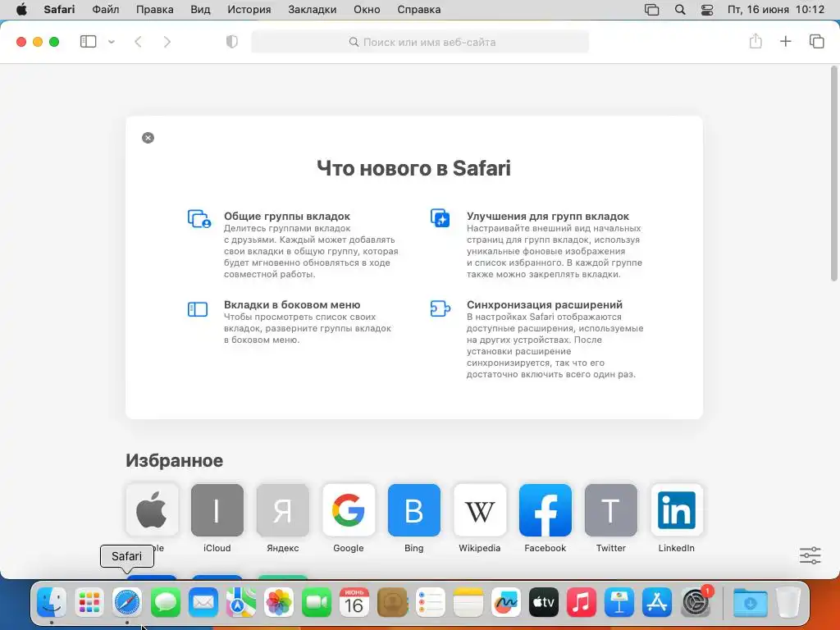
Task: Toggle the Safari sidebar button
Action: pyautogui.click(x=88, y=42)
